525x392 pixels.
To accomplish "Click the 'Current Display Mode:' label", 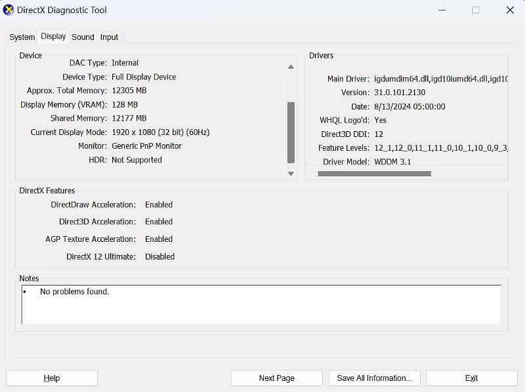I will click(69, 132).
